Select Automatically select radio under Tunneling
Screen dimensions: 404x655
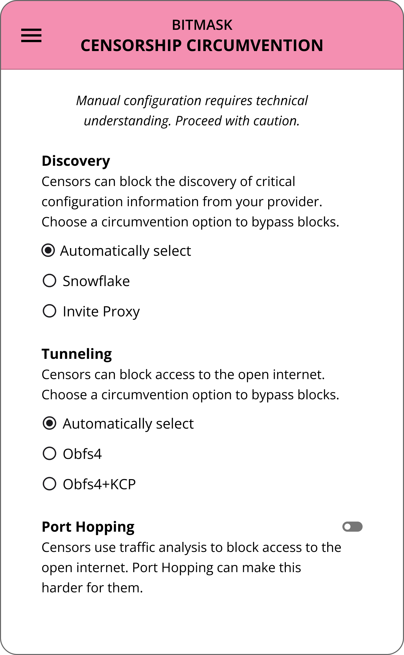[x=49, y=424]
